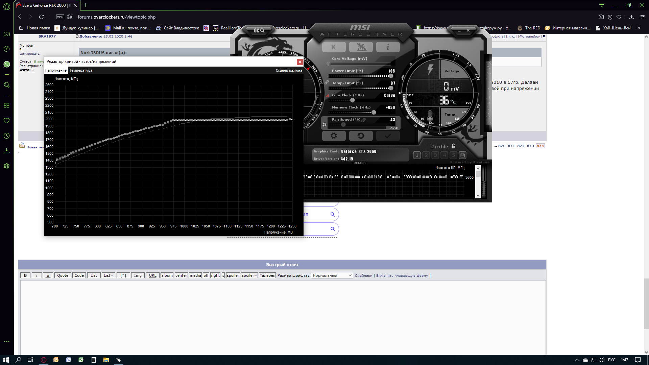Save profile using floppy disk icon
The width and height of the screenshot is (649, 365).
[x=463, y=155]
